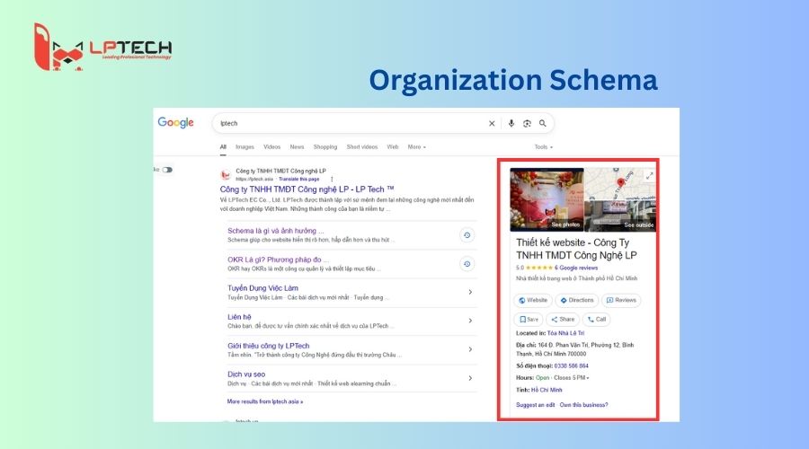Expand the map with the arrows icon

point(650,176)
